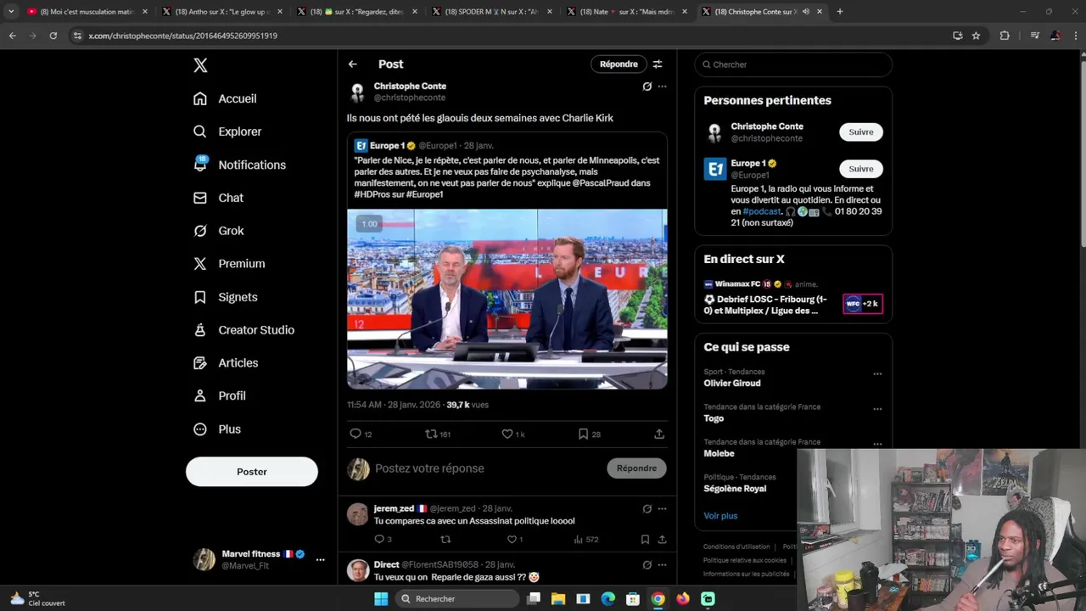This screenshot has width=1086, height=611.
Task: Open Olivier Giroud trend
Action: (732, 384)
